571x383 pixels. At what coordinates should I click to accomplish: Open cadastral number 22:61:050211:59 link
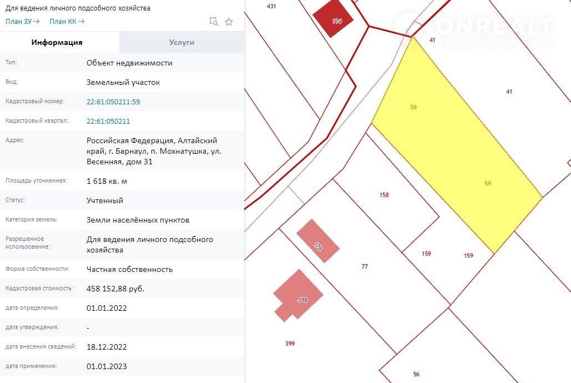pos(113,102)
